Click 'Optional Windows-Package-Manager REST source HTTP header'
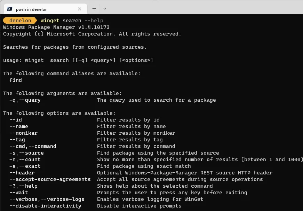This screenshot has height=211, width=303. click(184, 173)
